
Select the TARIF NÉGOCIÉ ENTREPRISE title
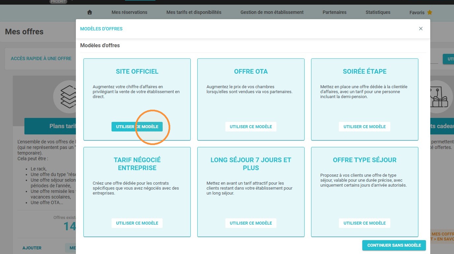point(137,164)
